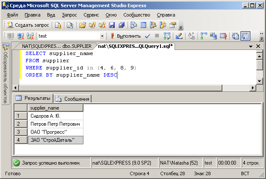Run the query with Выполнить
Image resolution: width=266 pixels, height=179 pixels.
(x=126, y=36)
